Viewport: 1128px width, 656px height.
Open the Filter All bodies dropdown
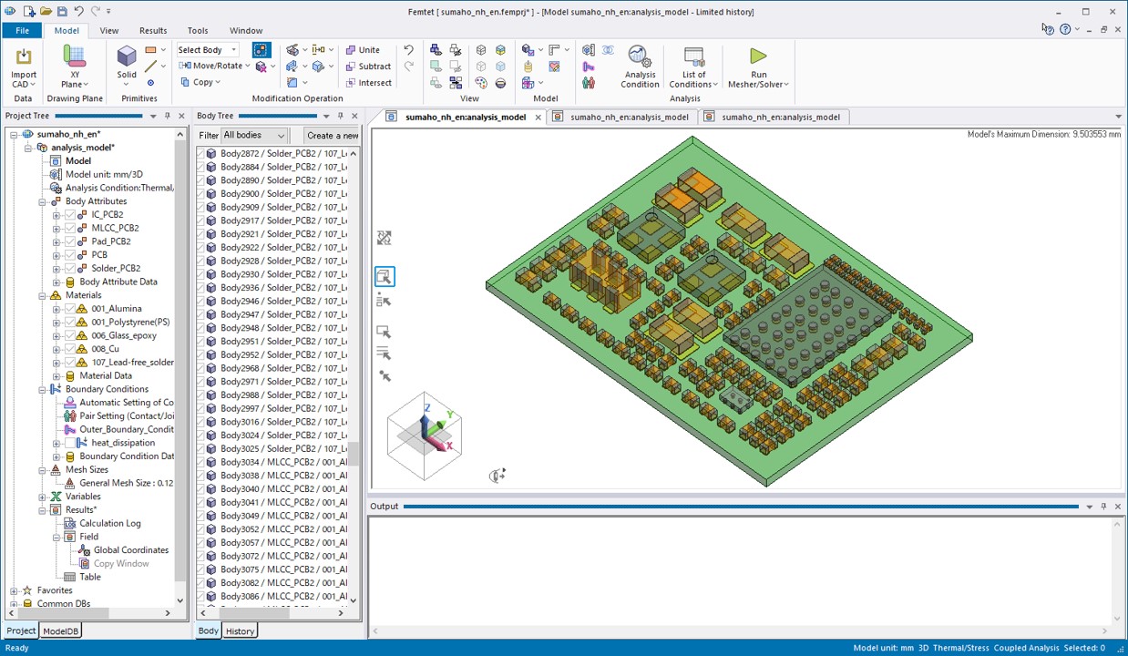point(253,136)
